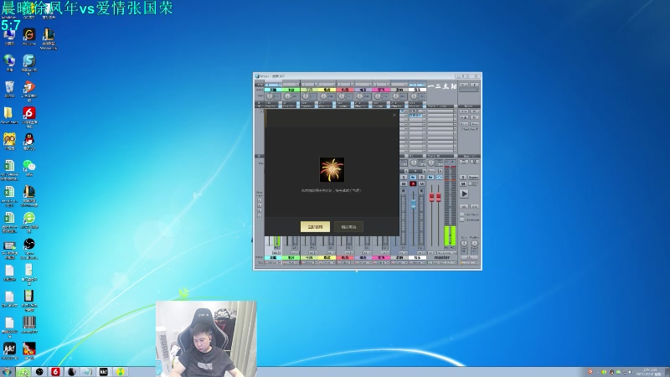This screenshot has height=377, width=670.
Task: Open the yellow QQ Music taskbar icon
Action: click(x=120, y=372)
